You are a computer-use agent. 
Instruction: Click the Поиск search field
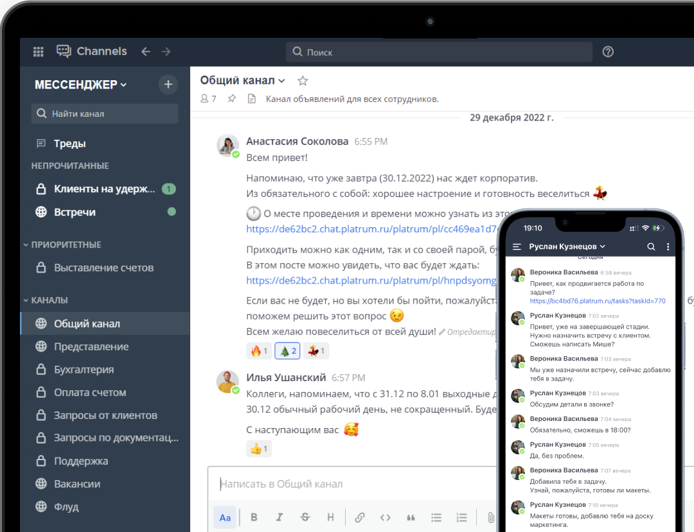439,52
